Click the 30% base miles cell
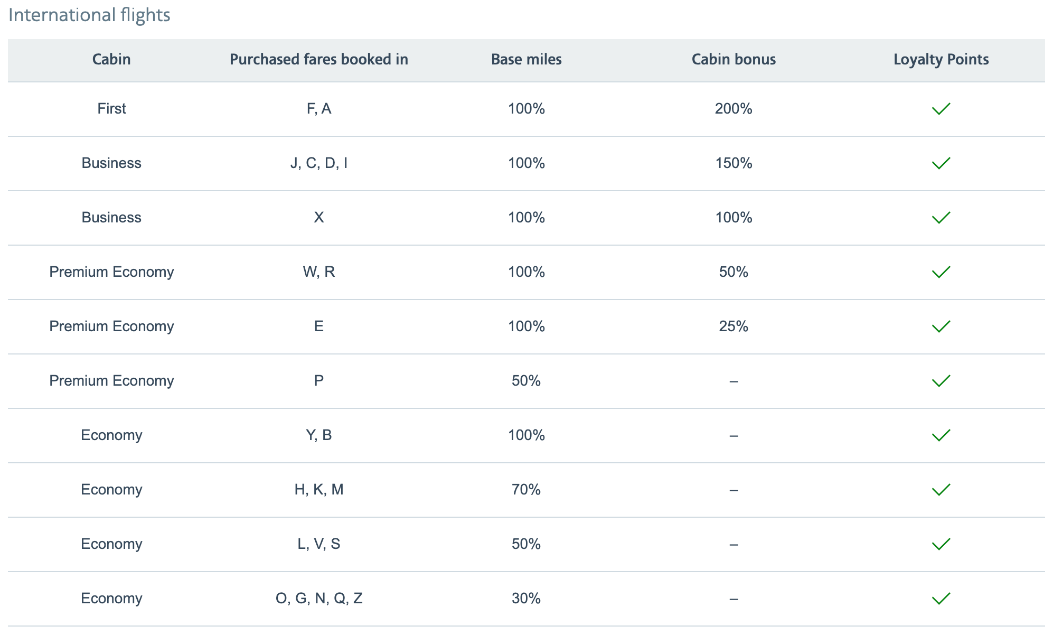Viewport: 1053px width, 635px height. (526, 599)
